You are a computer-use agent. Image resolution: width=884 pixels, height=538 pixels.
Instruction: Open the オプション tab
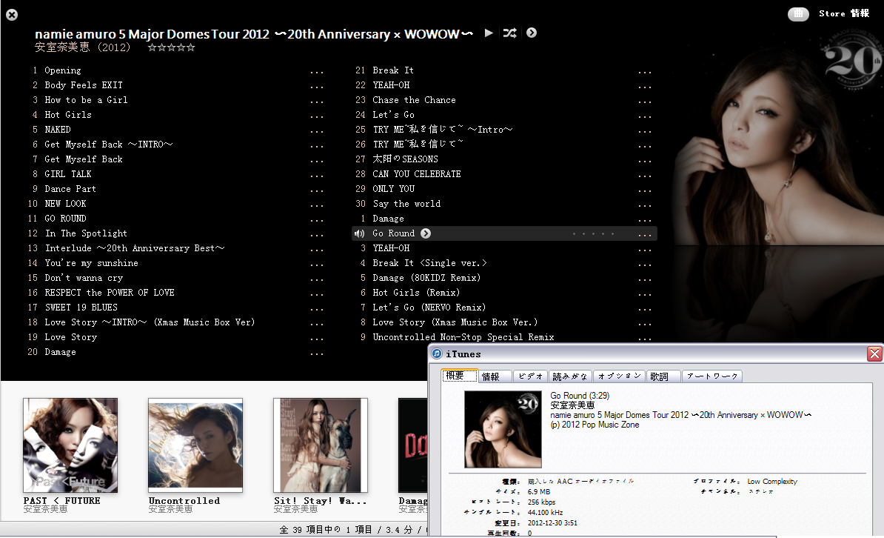coord(619,376)
